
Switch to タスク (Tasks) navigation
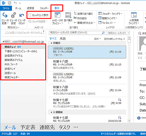(x=64, y=127)
